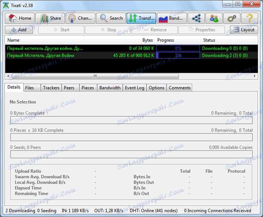Open the Transfers section
The height and width of the screenshot is (217, 263).
141,18
